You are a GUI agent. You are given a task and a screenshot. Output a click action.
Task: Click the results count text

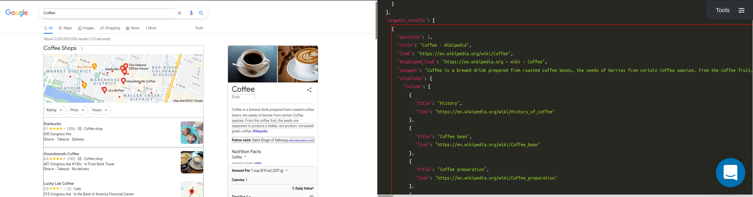[x=77, y=39]
